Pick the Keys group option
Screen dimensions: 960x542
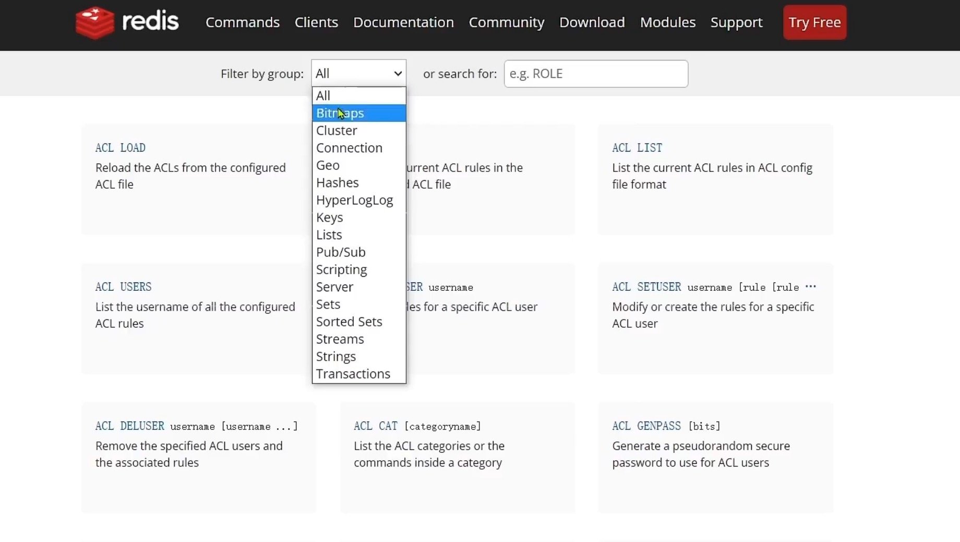click(359, 217)
